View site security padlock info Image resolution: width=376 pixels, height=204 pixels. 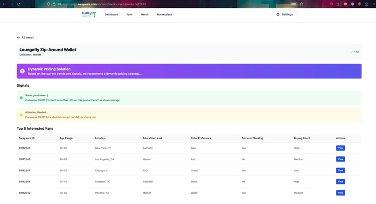pyautogui.click(x=54, y=4)
